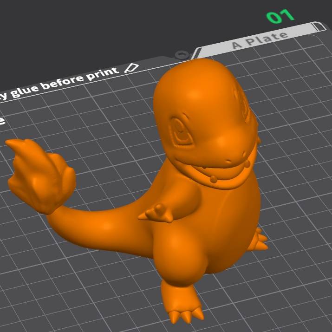This screenshot has width=332, height=332.
Task: Select the green plate number 01
Action: (x=280, y=16)
